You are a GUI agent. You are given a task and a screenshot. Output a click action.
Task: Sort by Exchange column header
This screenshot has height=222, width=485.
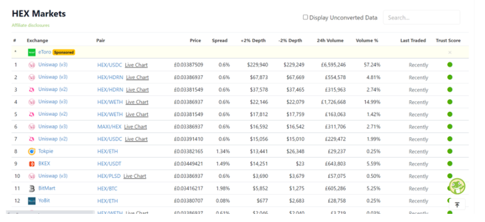click(37, 40)
